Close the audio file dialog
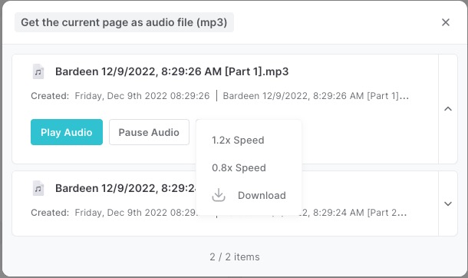This screenshot has width=468, height=278. click(x=446, y=22)
